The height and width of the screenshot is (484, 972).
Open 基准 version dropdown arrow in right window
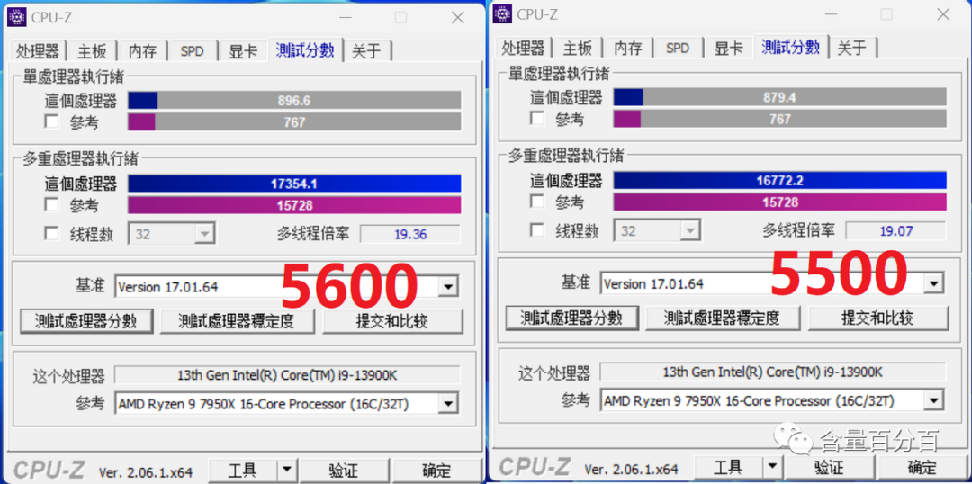(934, 283)
